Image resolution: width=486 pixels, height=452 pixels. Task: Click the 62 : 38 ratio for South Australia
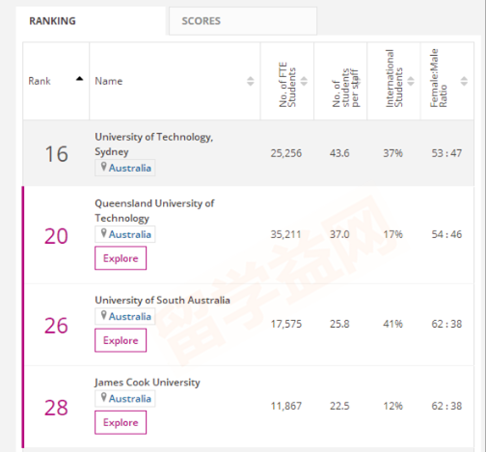point(446,324)
